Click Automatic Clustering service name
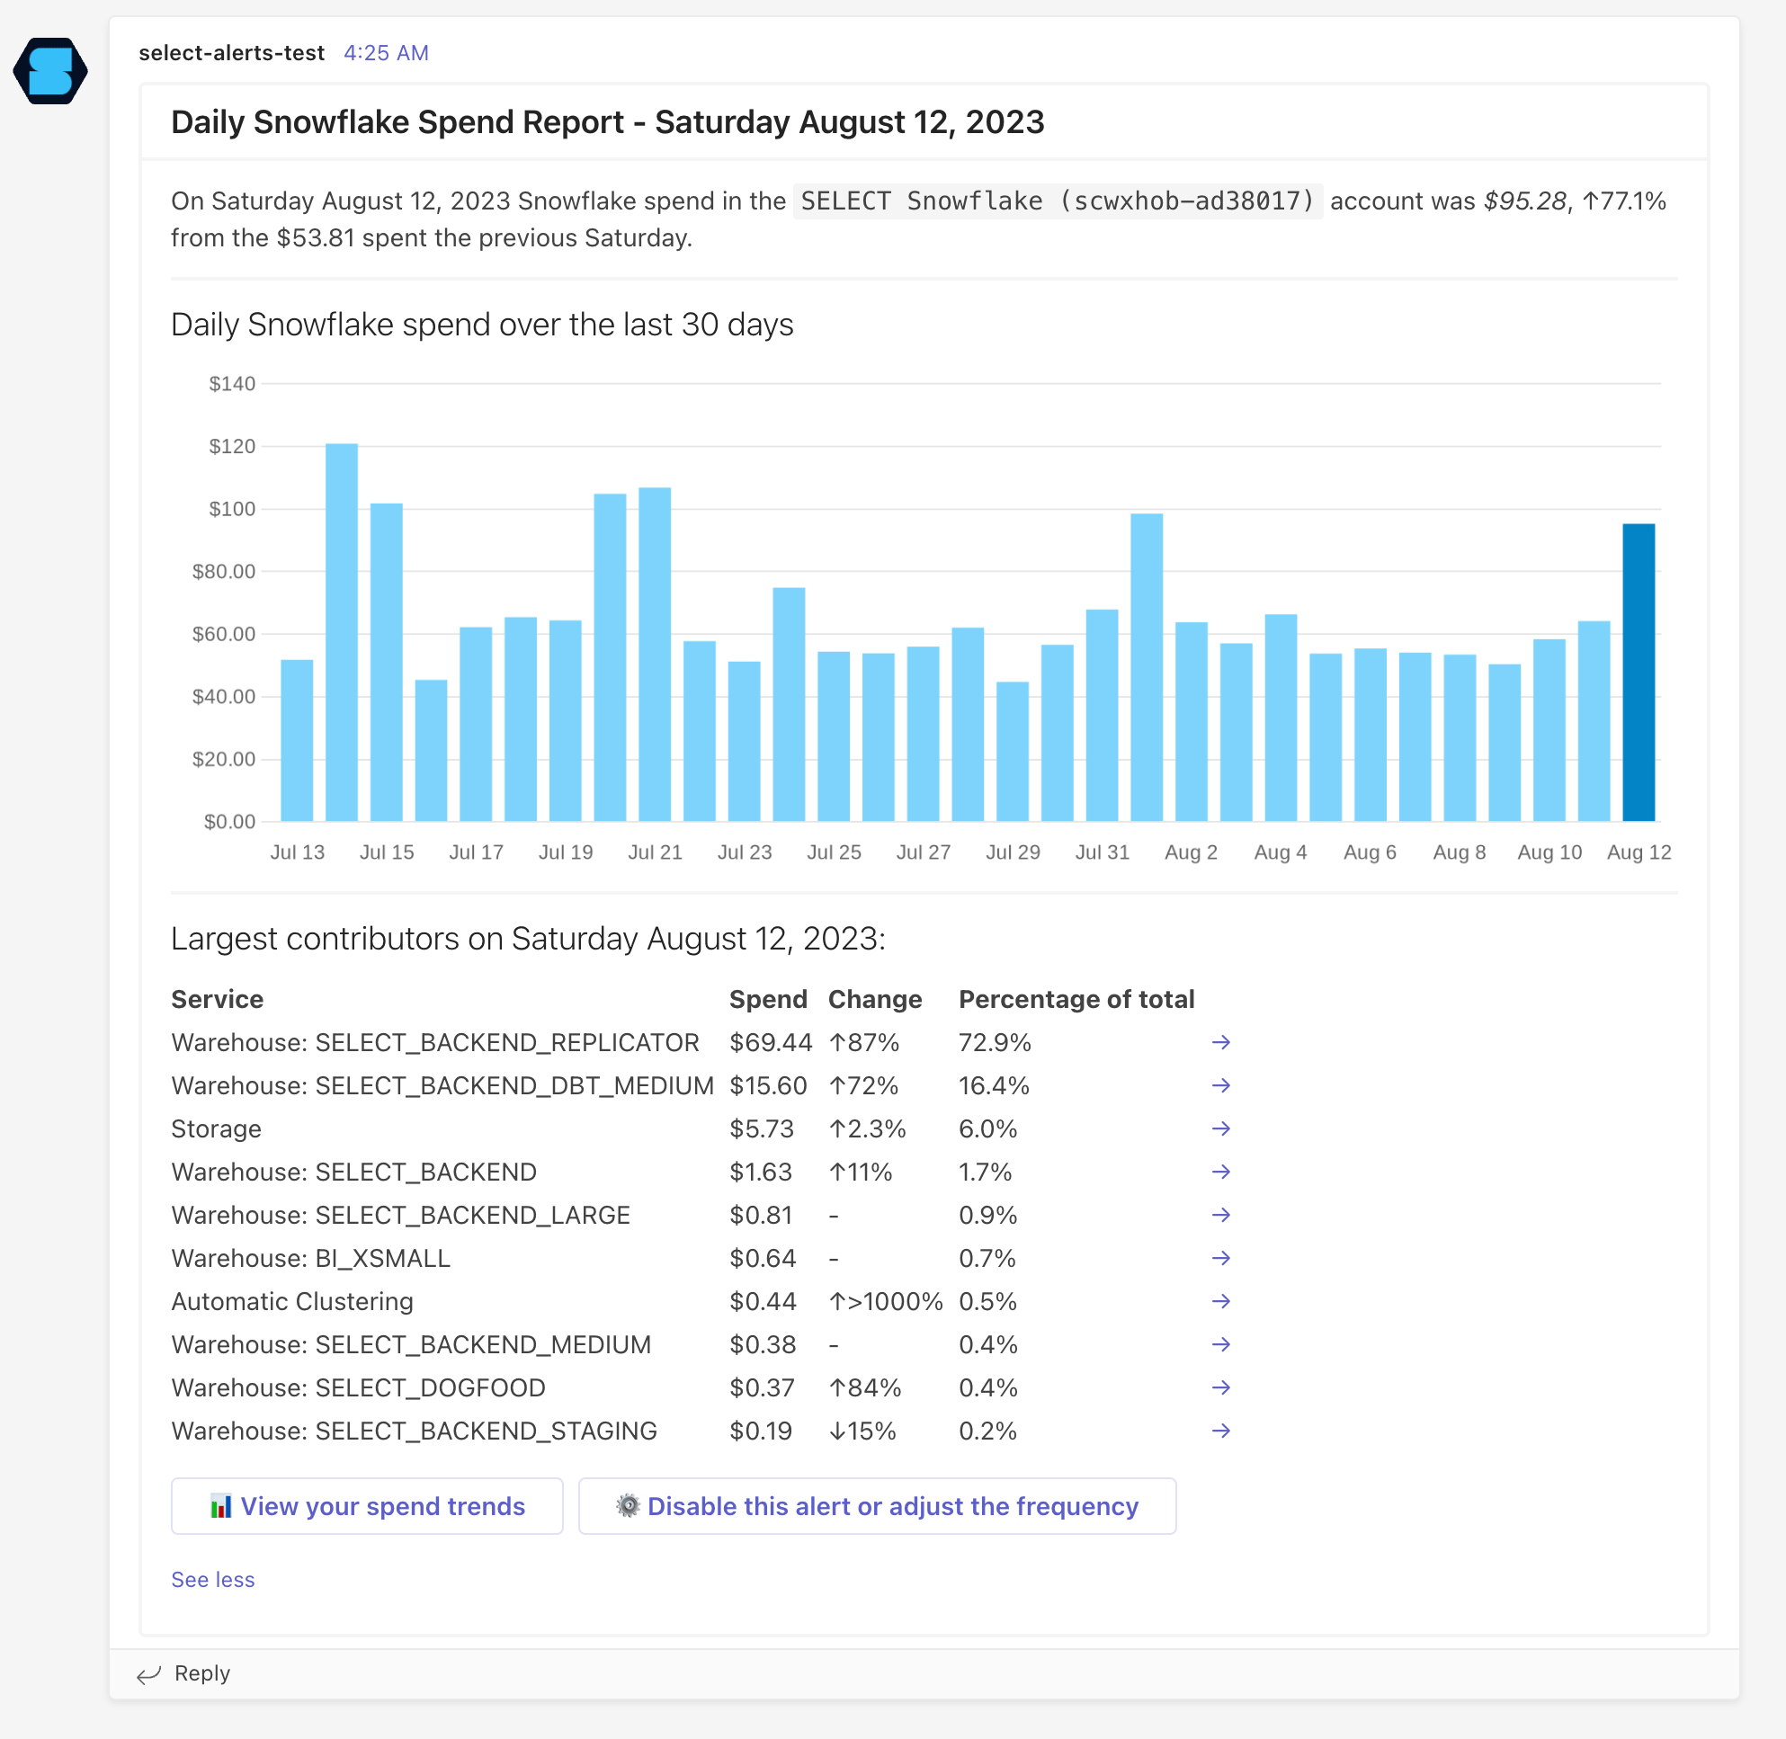 292,1301
